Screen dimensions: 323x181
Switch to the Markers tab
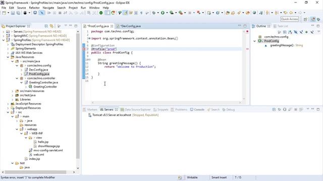(90, 110)
